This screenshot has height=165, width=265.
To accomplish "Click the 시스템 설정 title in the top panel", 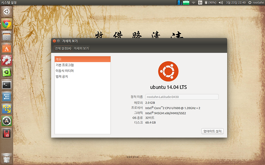I will (9, 3).
